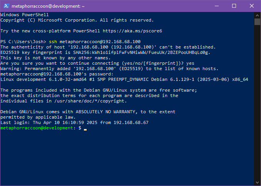This screenshot has height=186, width=261.
Task: Click the PowerShell icon in title bar
Action: (x=7, y=6)
